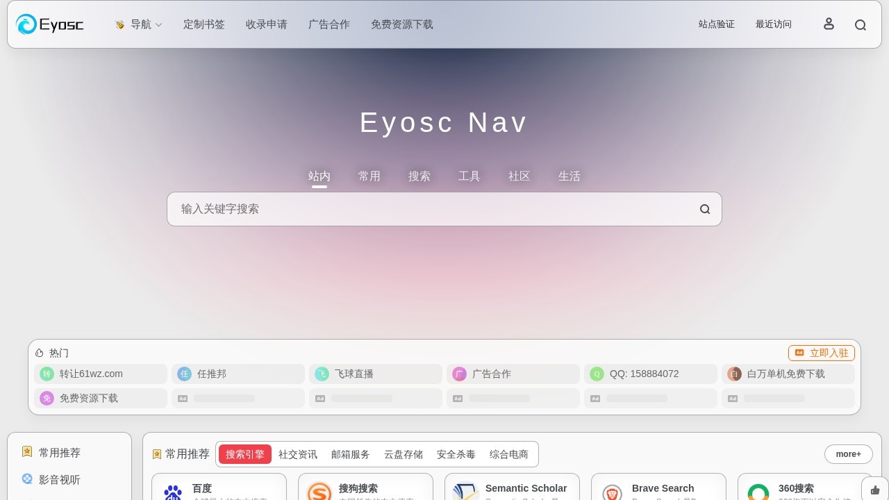Viewport: 889px width, 500px height.
Task: Open the 飞球直播 hot link
Action: [376, 374]
